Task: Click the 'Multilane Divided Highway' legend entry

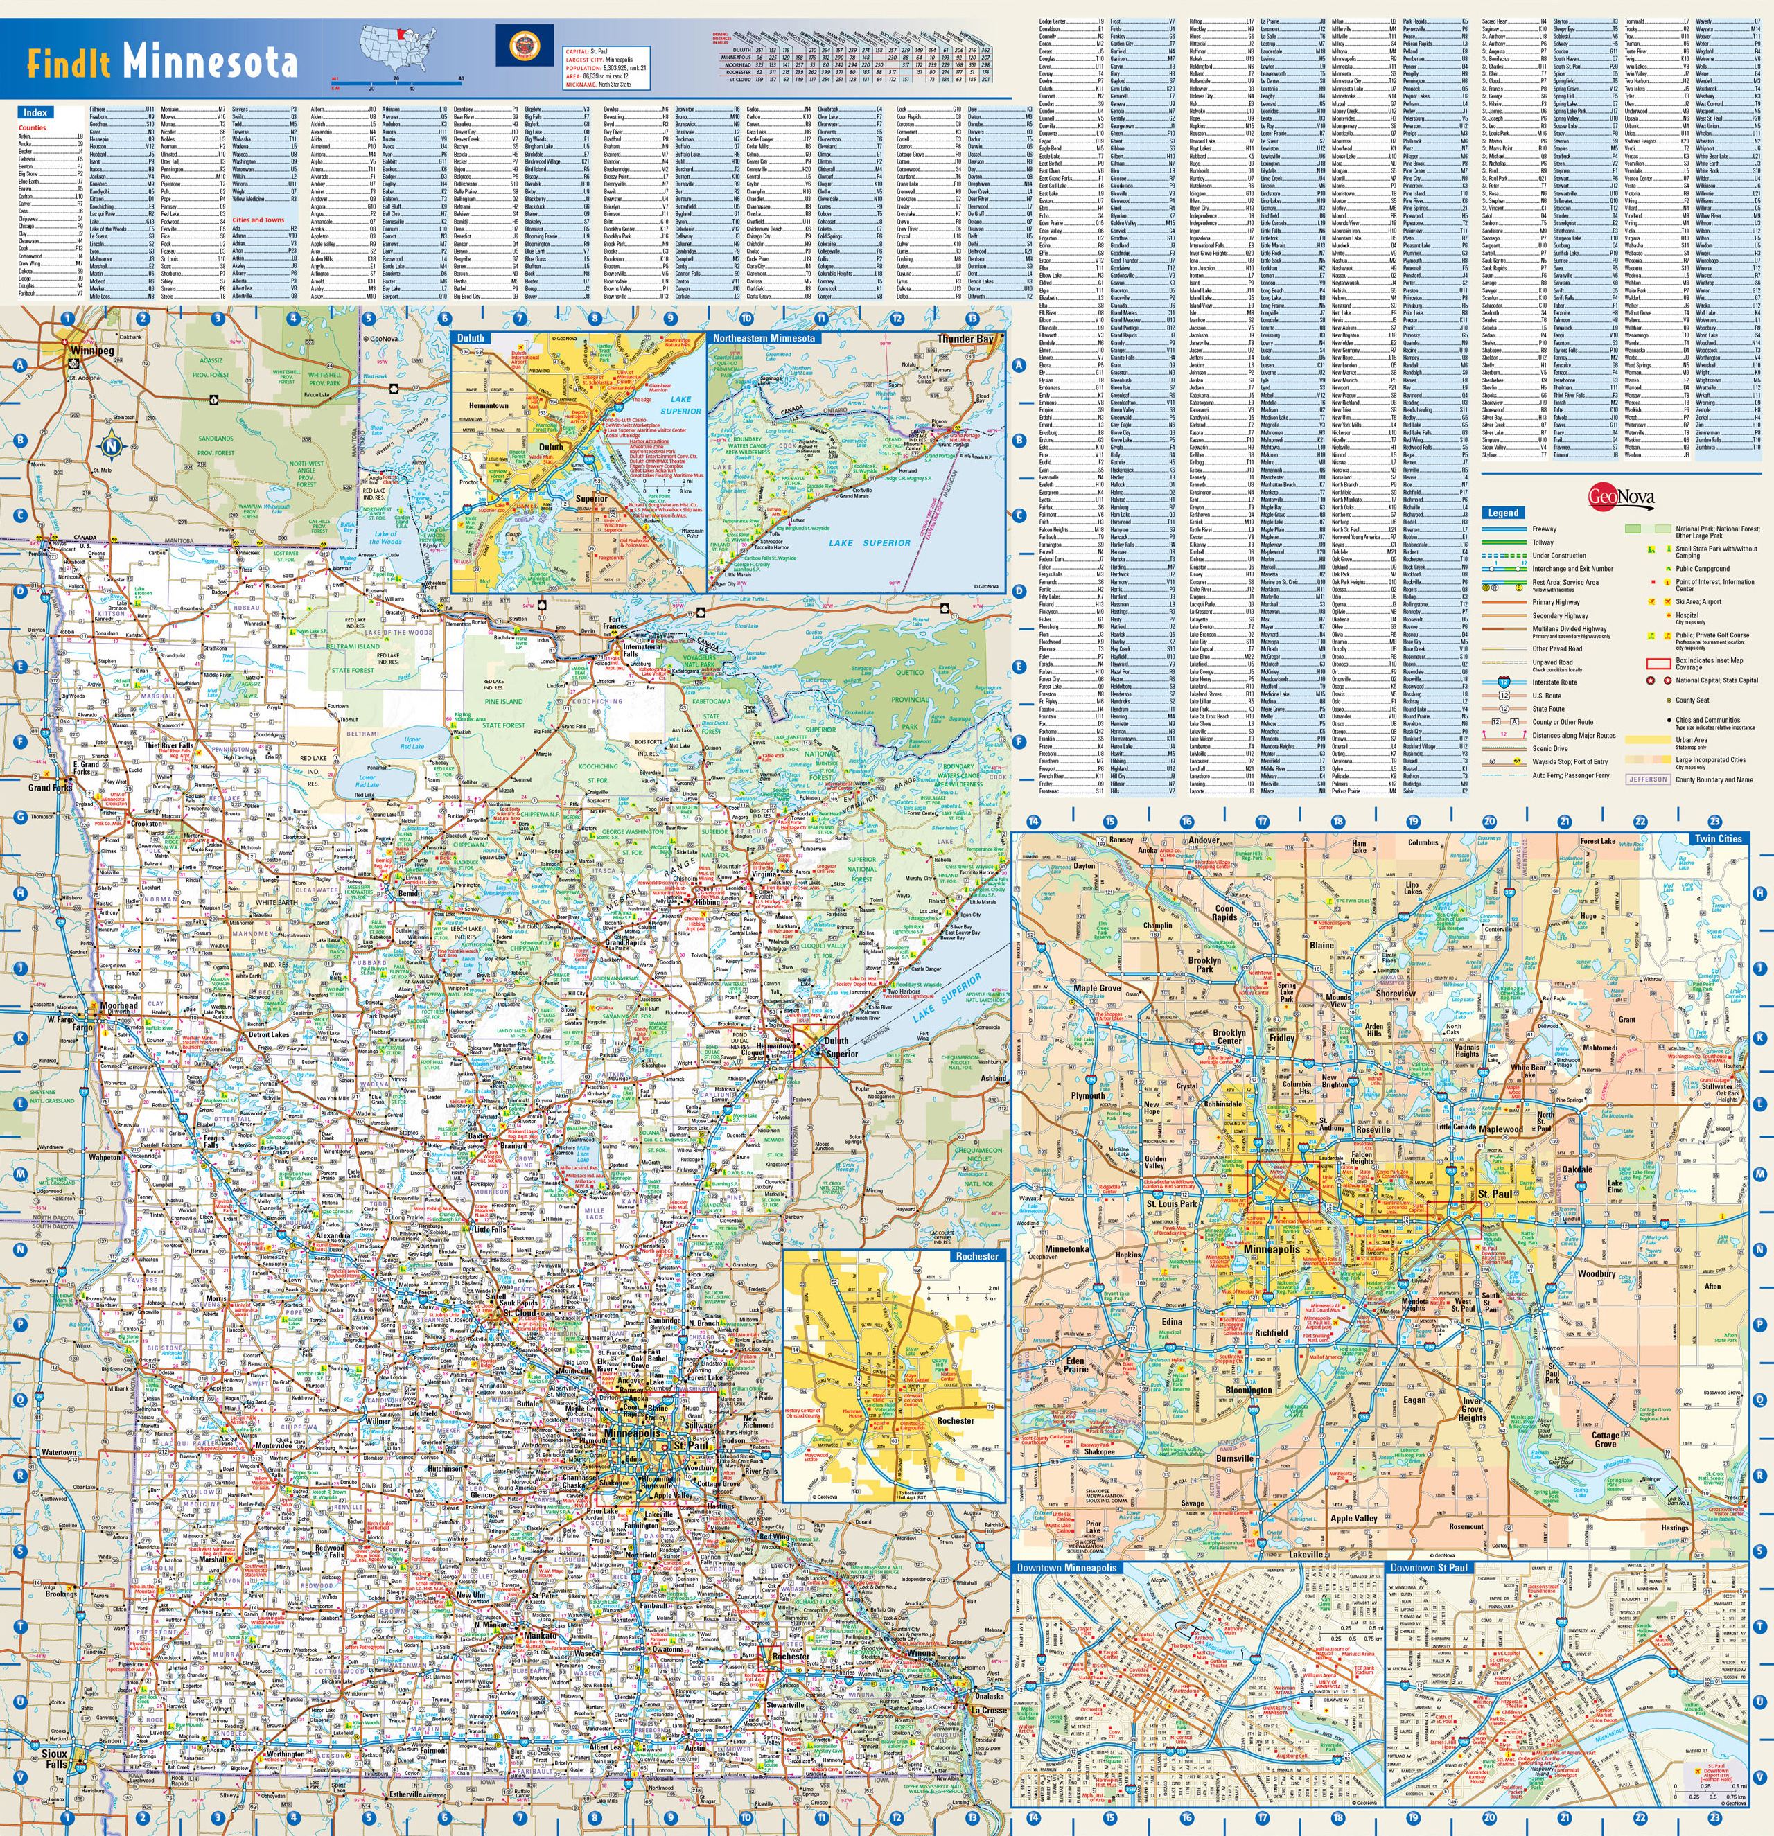Action: (1570, 628)
